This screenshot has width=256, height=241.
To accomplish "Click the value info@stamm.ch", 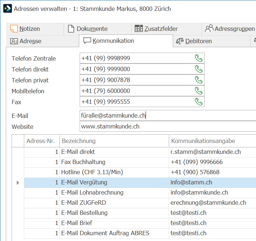I will 191,183.
